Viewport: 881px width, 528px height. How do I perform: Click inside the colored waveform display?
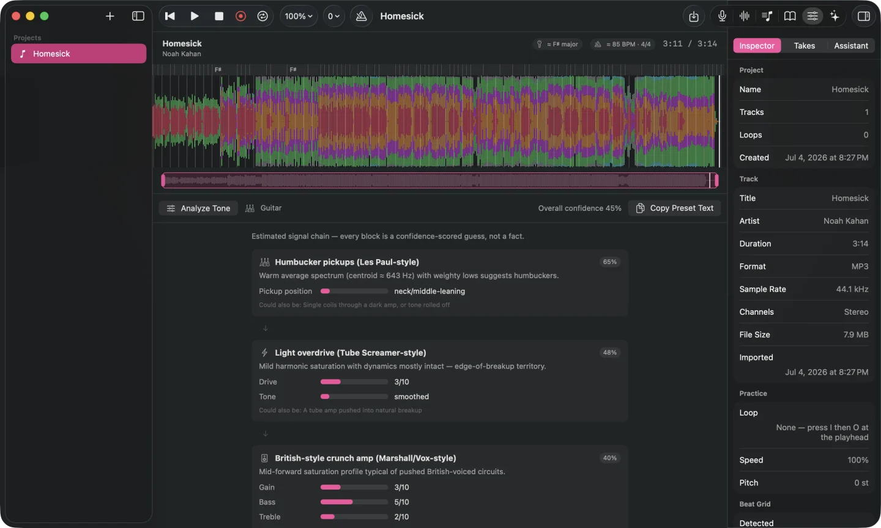436,121
